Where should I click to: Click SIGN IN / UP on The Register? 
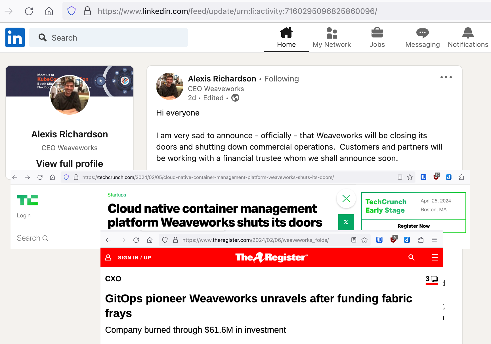click(134, 257)
